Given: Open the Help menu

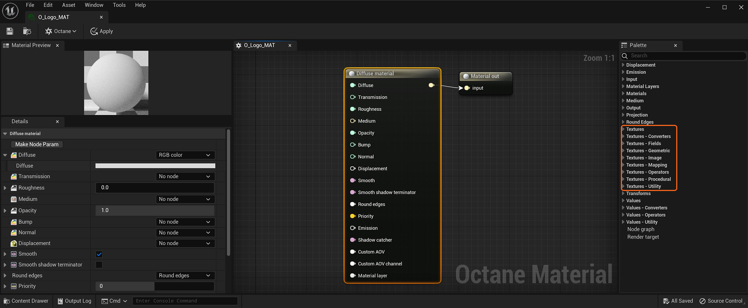Looking at the screenshot, I should pyautogui.click(x=140, y=5).
